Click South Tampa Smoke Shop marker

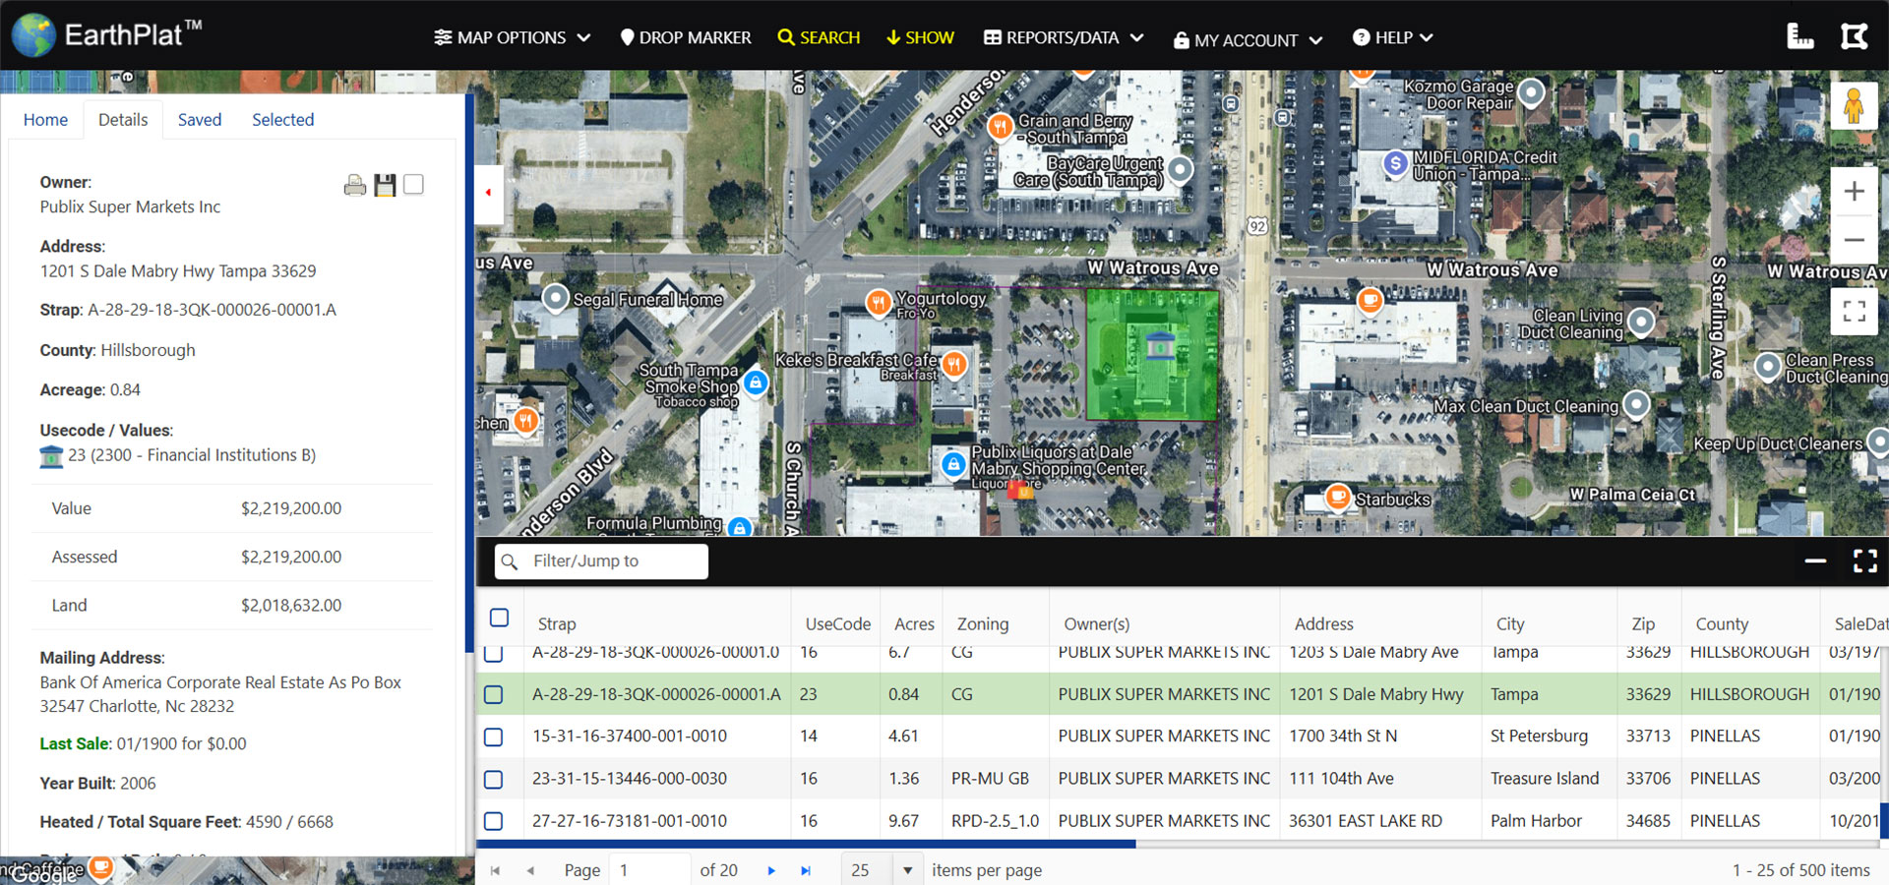[x=755, y=382]
